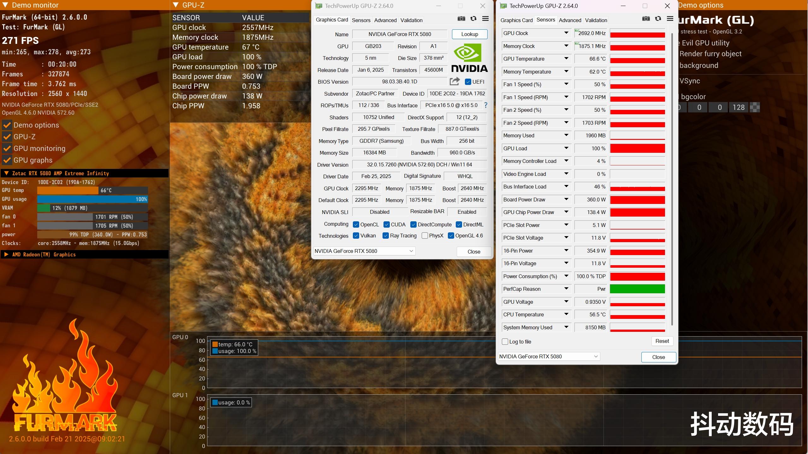Click the screenshot camera icon in Sensors window
The height and width of the screenshot is (454, 808).
[646, 19]
